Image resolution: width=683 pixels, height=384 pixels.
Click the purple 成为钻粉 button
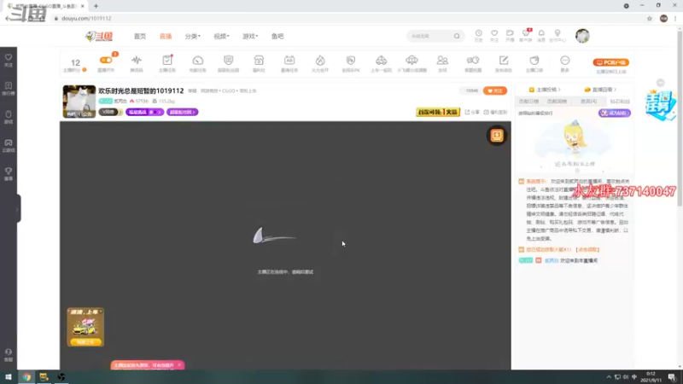click(x=614, y=113)
